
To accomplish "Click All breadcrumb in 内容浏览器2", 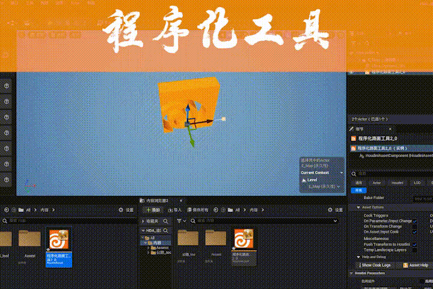I will click(238, 210).
